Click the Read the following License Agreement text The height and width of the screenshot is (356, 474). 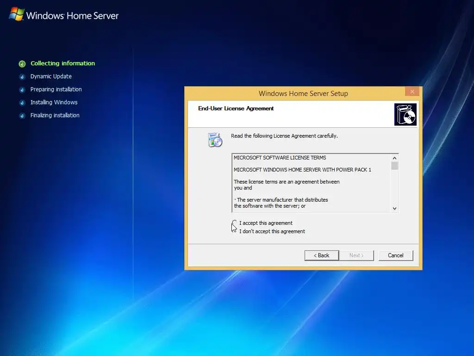tap(284, 136)
